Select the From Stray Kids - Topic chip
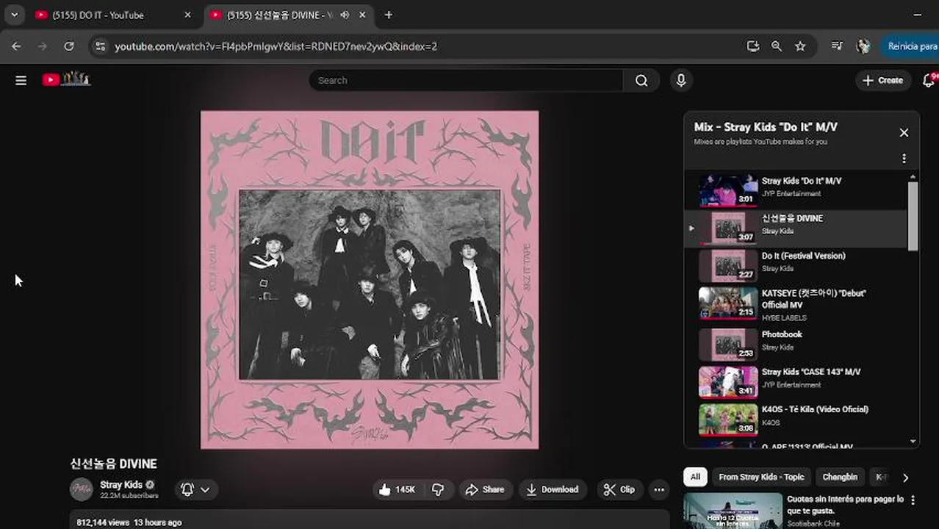This screenshot has width=939, height=529. point(761,477)
